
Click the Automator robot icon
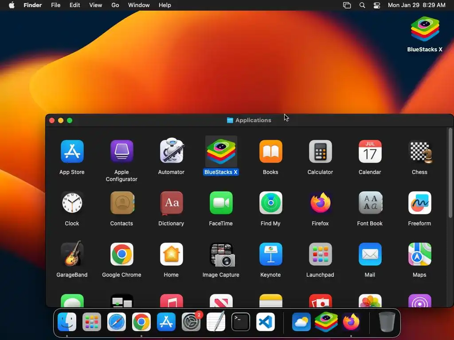(x=172, y=151)
